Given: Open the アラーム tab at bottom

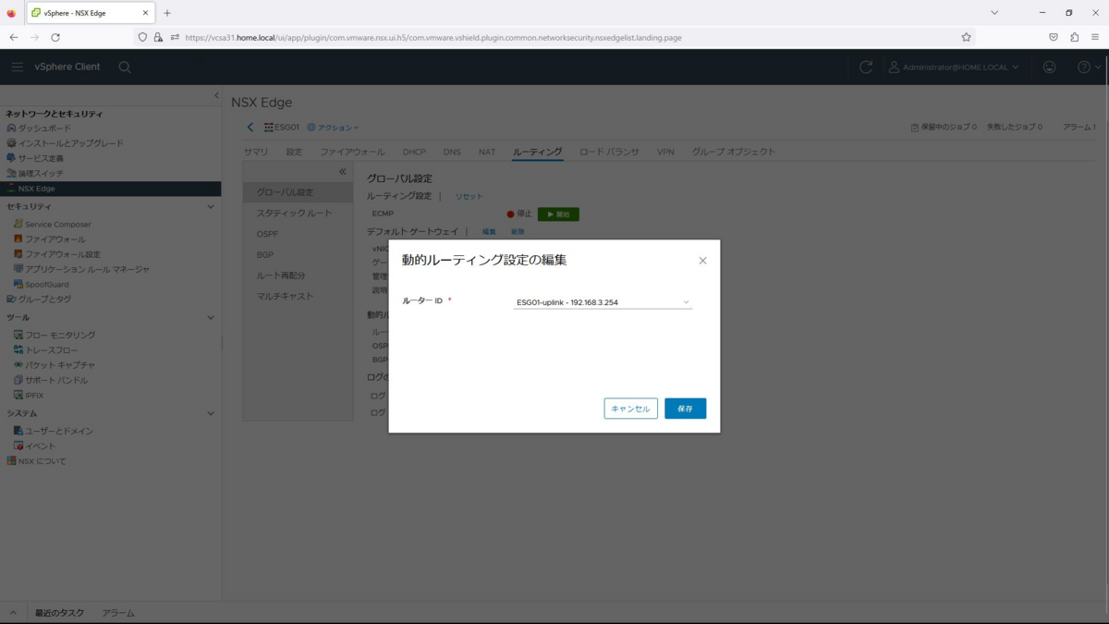Looking at the screenshot, I should tap(118, 613).
